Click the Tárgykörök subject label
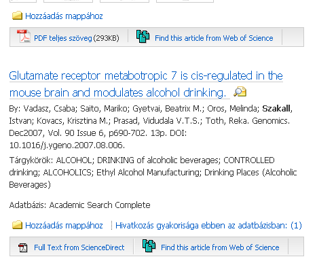Viewport: 317px width, 276px height. (31, 160)
